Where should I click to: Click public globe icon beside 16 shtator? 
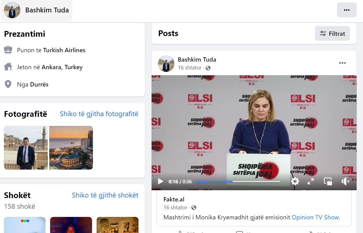tap(208, 68)
